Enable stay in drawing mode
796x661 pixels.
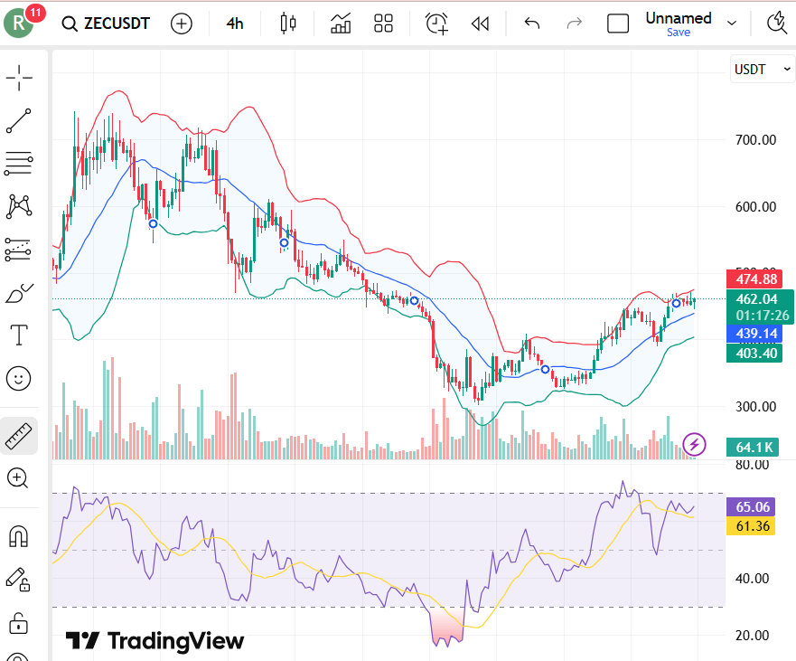point(18,580)
